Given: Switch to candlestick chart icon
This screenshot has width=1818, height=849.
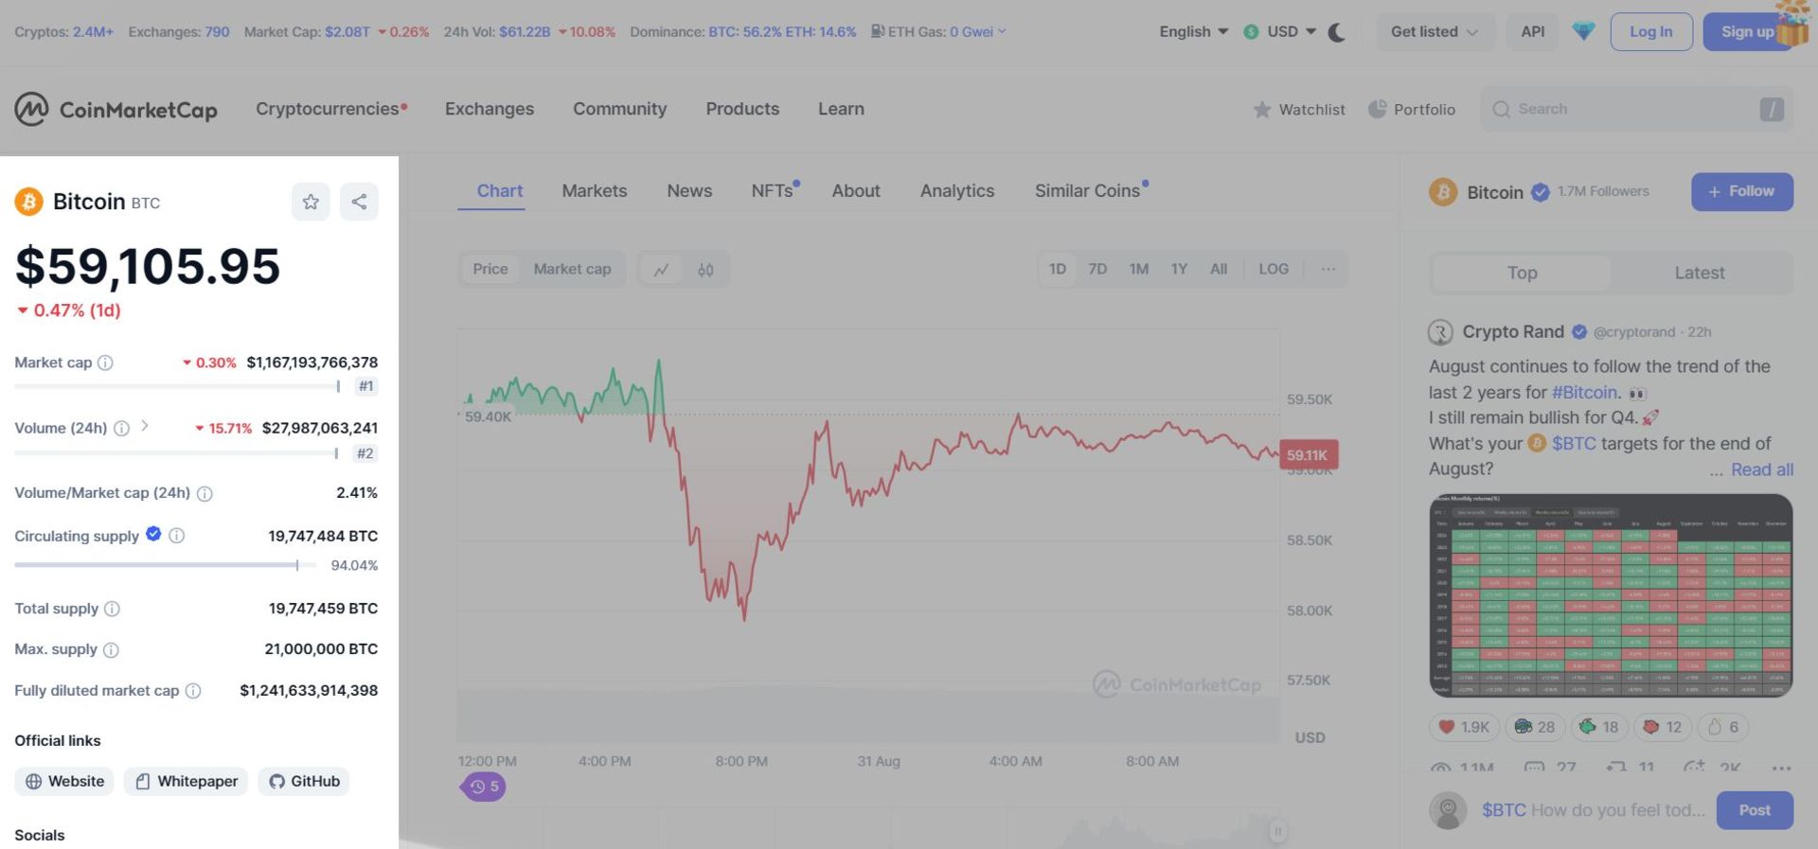Looking at the screenshot, I should 705,270.
